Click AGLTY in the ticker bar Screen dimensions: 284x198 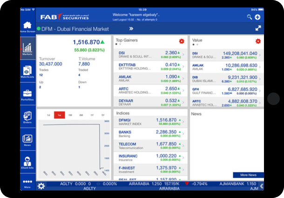pyautogui.click(x=66, y=184)
